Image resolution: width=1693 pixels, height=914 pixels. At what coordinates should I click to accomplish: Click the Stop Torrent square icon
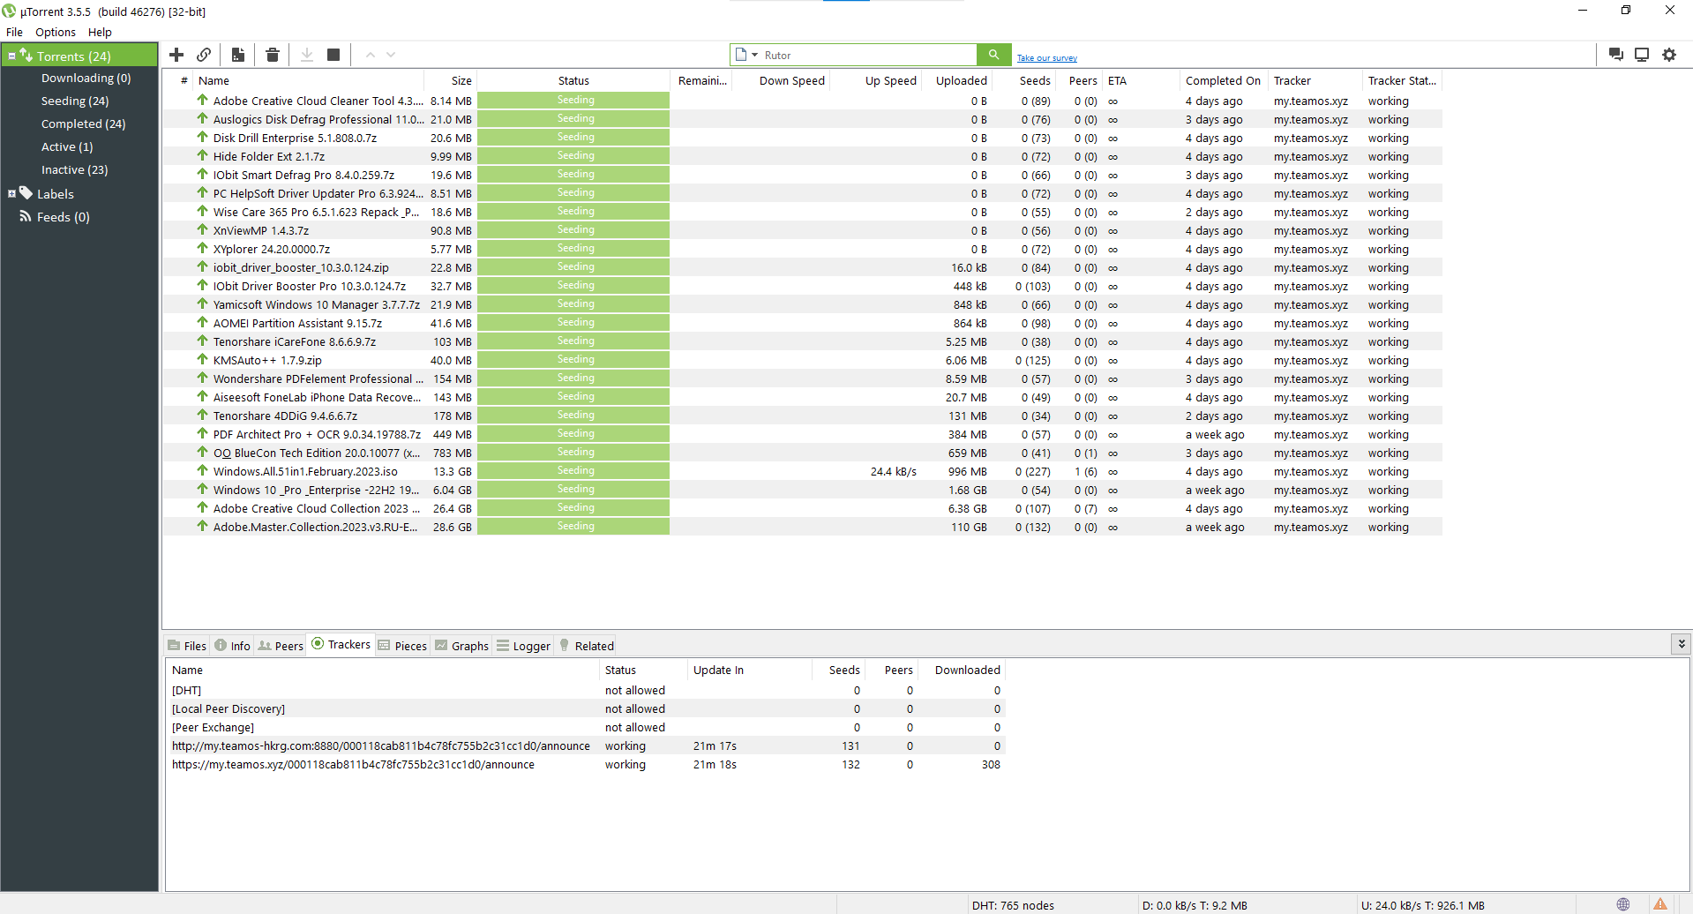(333, 55)
